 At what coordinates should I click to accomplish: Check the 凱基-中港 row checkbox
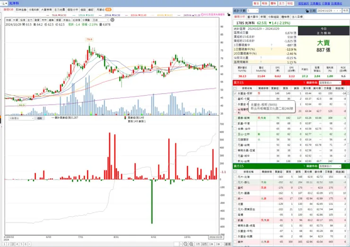click(235, 123)
